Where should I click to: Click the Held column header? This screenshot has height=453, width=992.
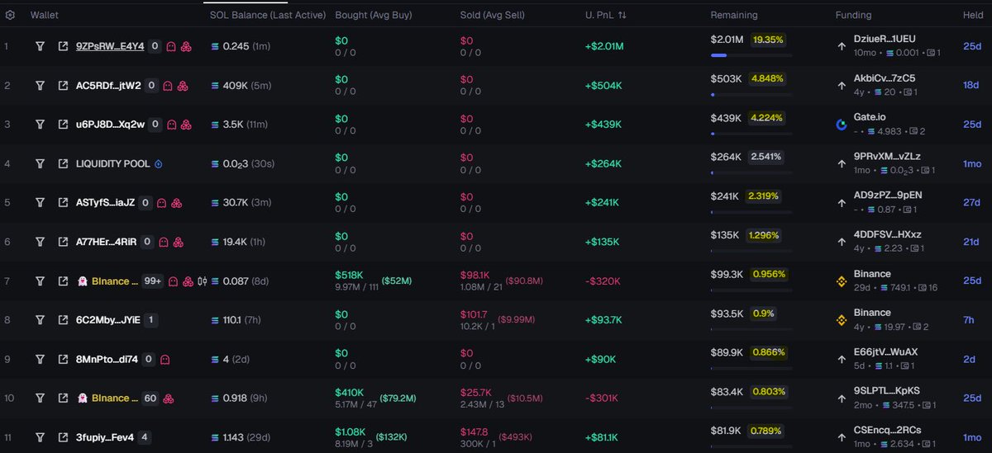click(x=972, y=16)
